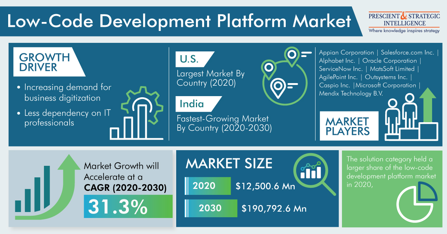Click 'Mendix Technology B.V.' company name
Image resolution: width=447 pixels, height=234 pixels.
tap(351, 94)
